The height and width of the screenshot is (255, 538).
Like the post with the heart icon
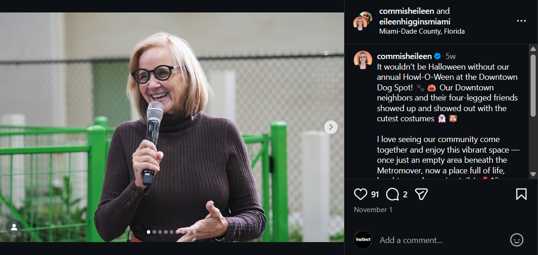click(361, 194)
